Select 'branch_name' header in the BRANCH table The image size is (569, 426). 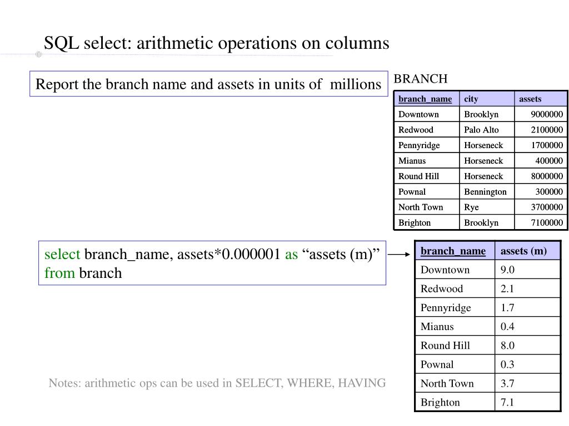[x=425, y=99]
